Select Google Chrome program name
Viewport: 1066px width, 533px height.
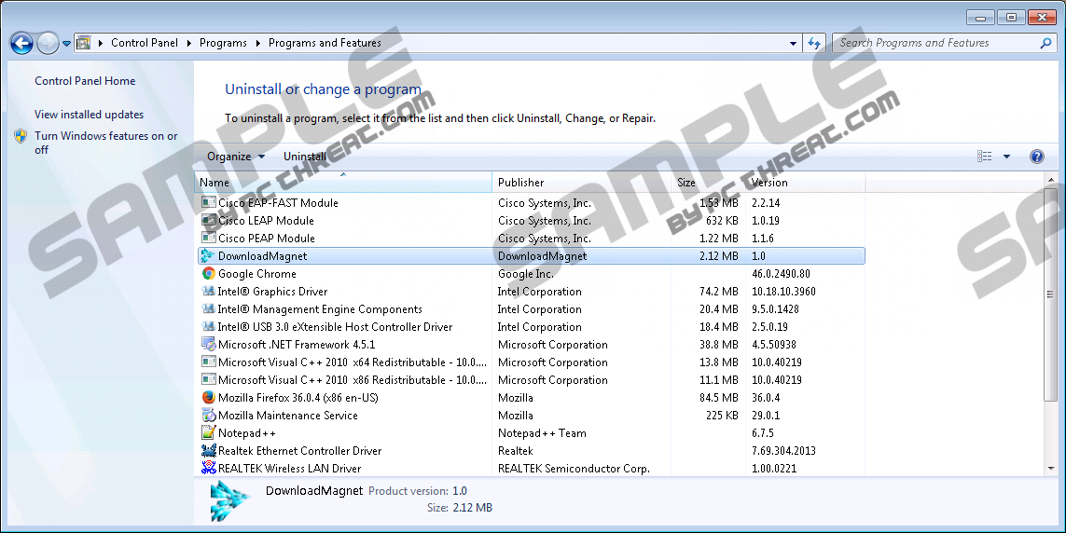pos(257,274)
